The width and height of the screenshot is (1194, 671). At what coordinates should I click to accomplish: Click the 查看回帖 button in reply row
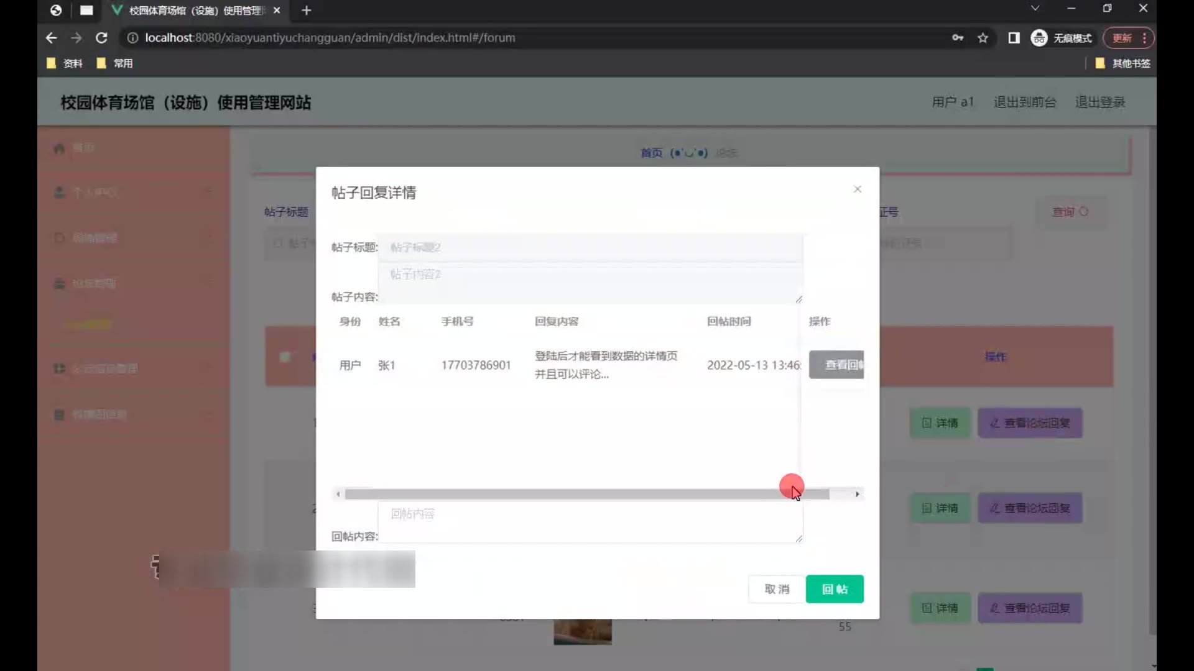click(837, 365)
